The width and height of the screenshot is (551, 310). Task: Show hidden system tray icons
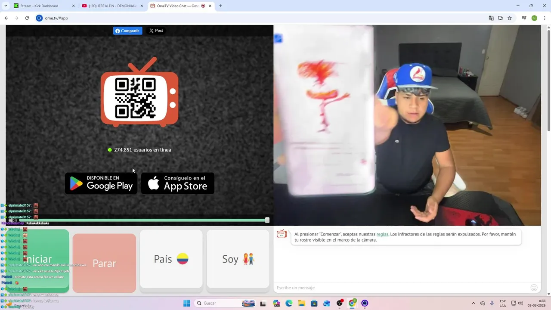coord(474,303)
